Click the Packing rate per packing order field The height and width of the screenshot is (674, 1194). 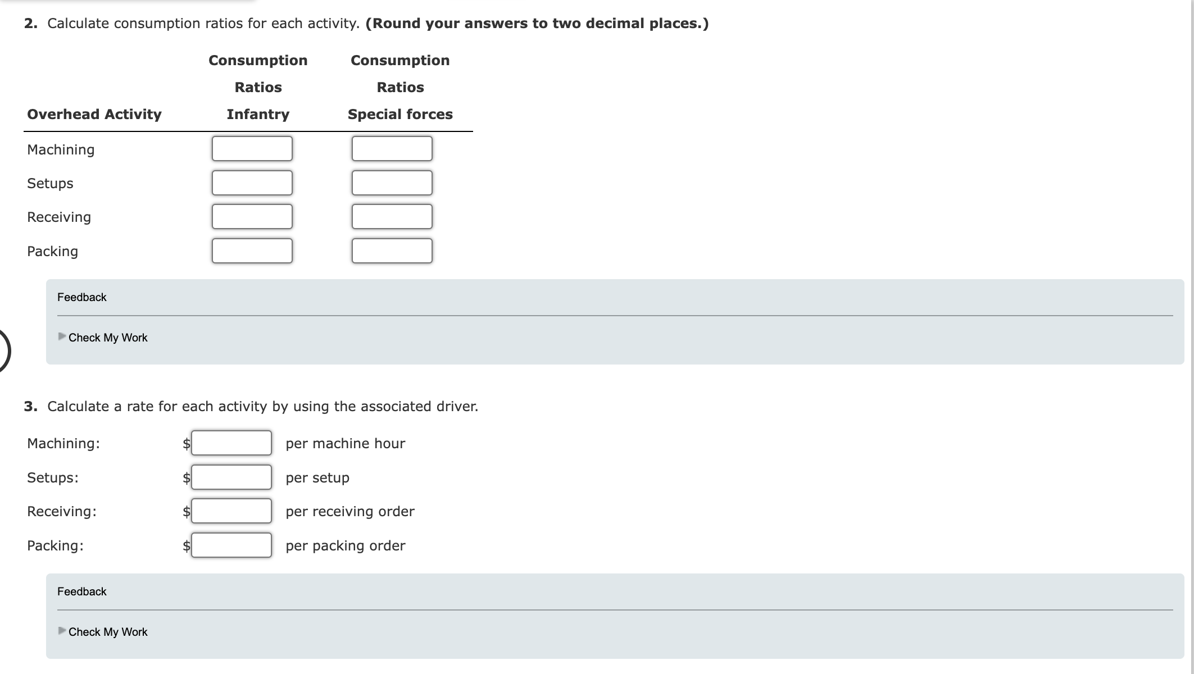(231, 545)
